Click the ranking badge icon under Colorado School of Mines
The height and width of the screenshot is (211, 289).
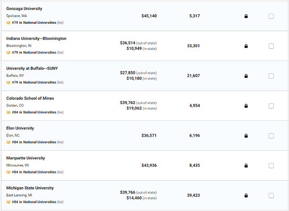(x=8, y=112)
